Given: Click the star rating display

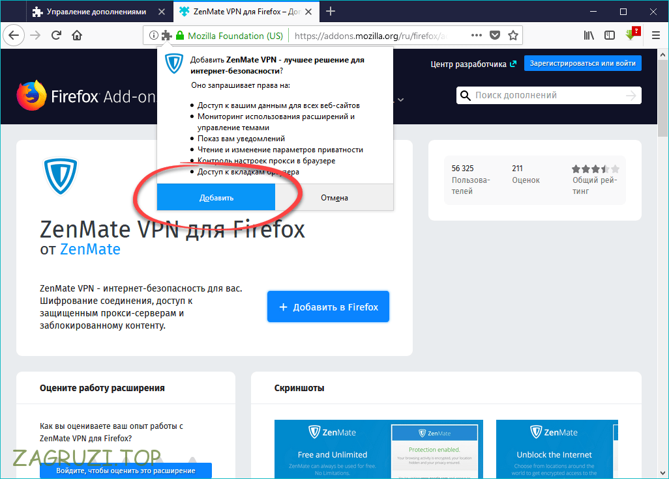Looking at the screenshot, I should coord(595,169).
